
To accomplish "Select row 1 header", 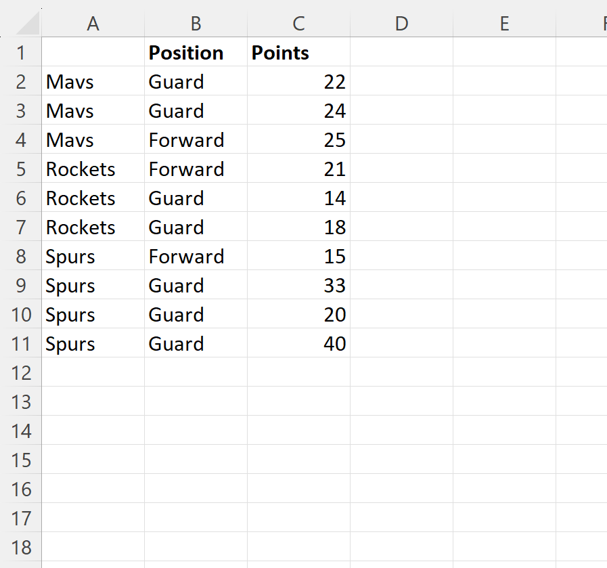I will click(21, 52).
